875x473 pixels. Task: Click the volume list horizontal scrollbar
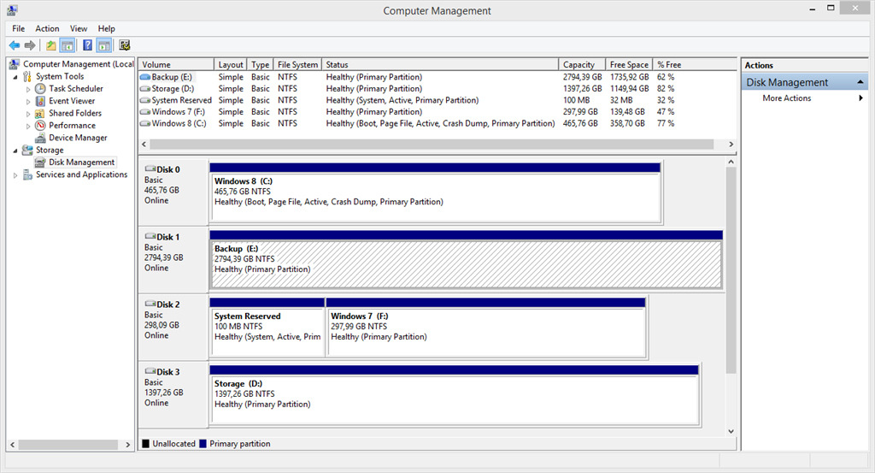pyautogui.click(x=432, y=144)
